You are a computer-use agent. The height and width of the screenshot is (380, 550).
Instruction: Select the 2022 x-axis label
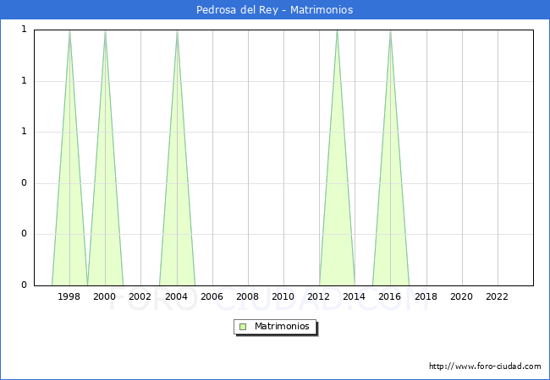click(498, 296)
